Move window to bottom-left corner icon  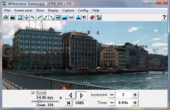coord(46,17)
